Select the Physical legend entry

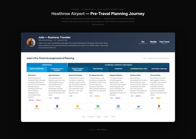[x=90, y=117]
